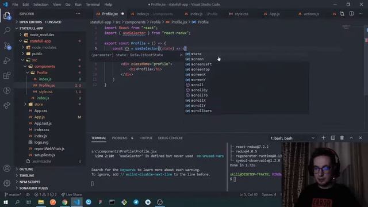Switch to the Output panel tab

coord(146,138)
